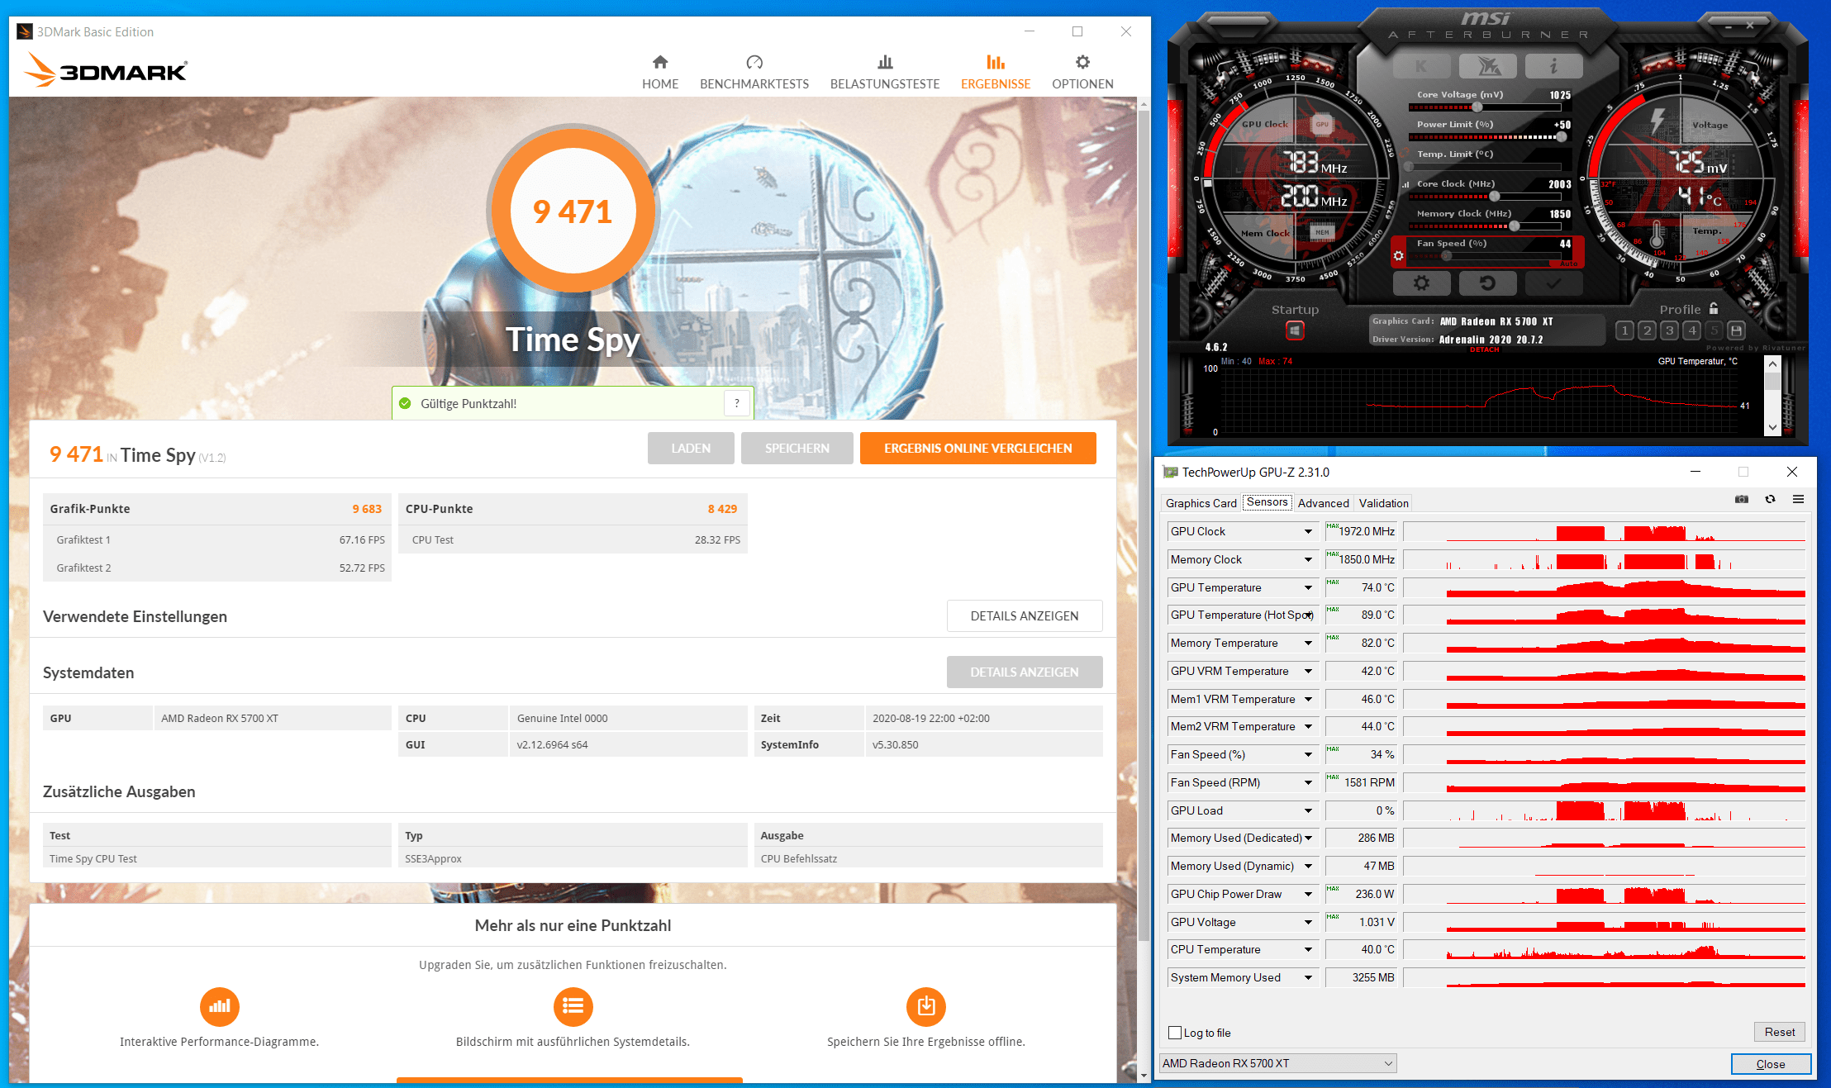Toggle the Fan Speed Auto mode in Afterburner

click(x=1568, y=264)
